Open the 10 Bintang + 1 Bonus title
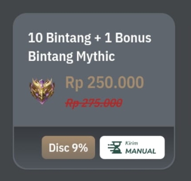This screenshot has width=191, height=181. point(90,38)
